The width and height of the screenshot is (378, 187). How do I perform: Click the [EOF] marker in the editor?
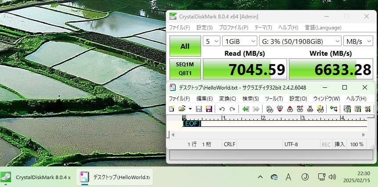192,124
